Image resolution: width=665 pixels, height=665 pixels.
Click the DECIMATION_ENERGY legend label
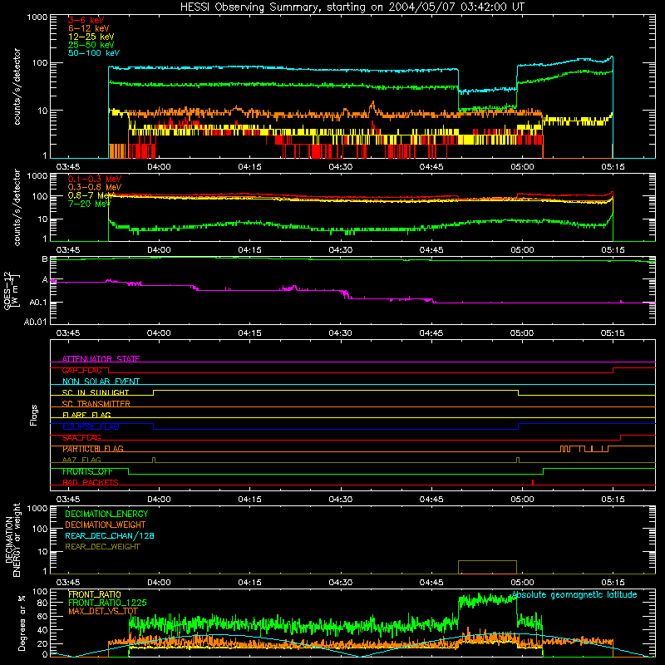tap(106, 514)
